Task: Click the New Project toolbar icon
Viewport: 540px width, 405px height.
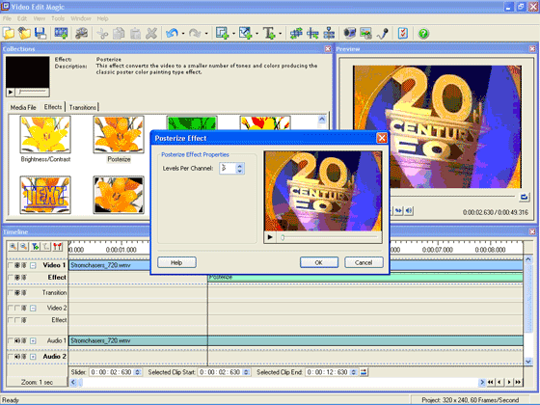Action: click(x=9, y=34)
